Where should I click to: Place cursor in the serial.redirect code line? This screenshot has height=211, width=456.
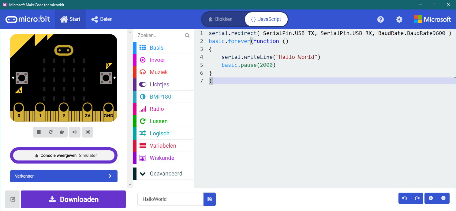(x=330, y=33)
